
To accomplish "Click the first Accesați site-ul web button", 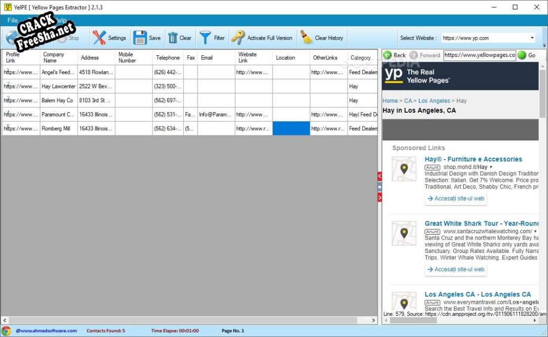I will click(x=456, y=199).
